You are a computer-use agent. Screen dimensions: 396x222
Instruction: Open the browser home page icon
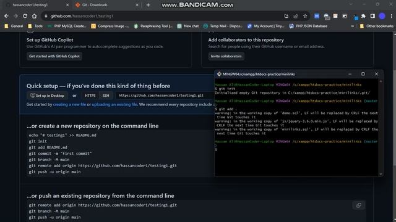point(35,16)
